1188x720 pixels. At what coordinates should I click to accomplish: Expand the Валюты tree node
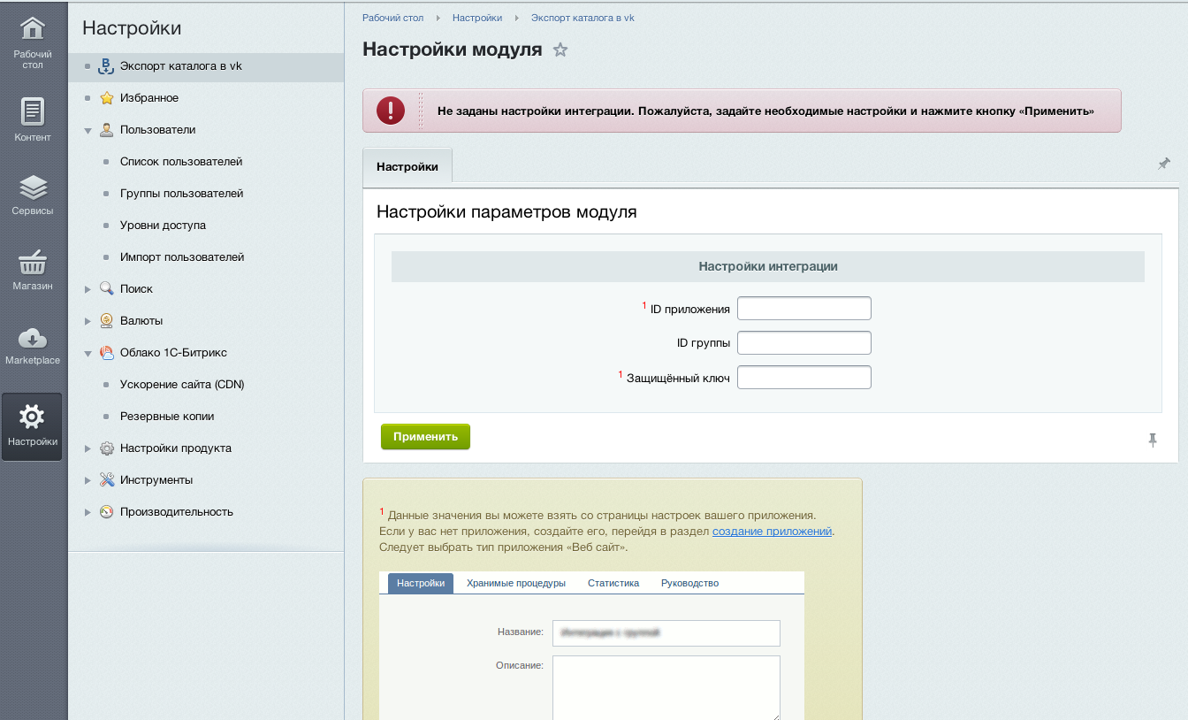[x=88, y=321]
